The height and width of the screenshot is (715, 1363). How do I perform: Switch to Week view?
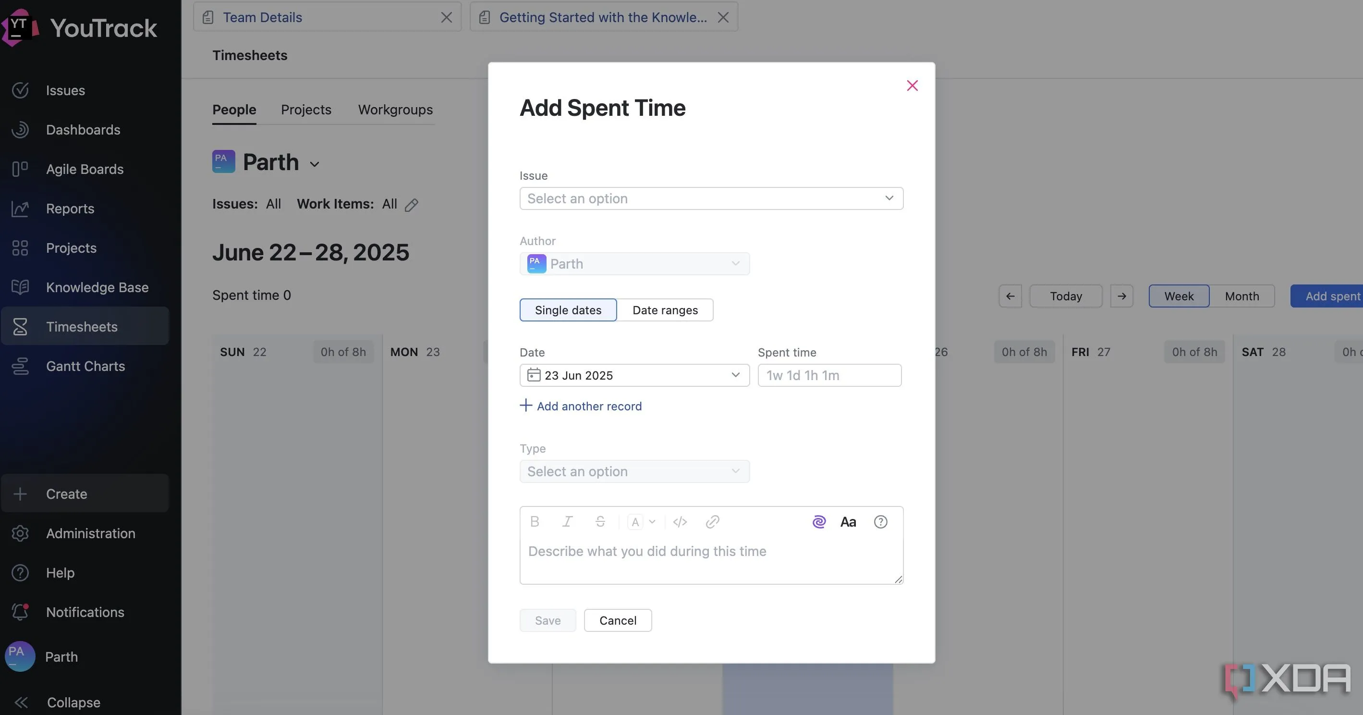1179,296
